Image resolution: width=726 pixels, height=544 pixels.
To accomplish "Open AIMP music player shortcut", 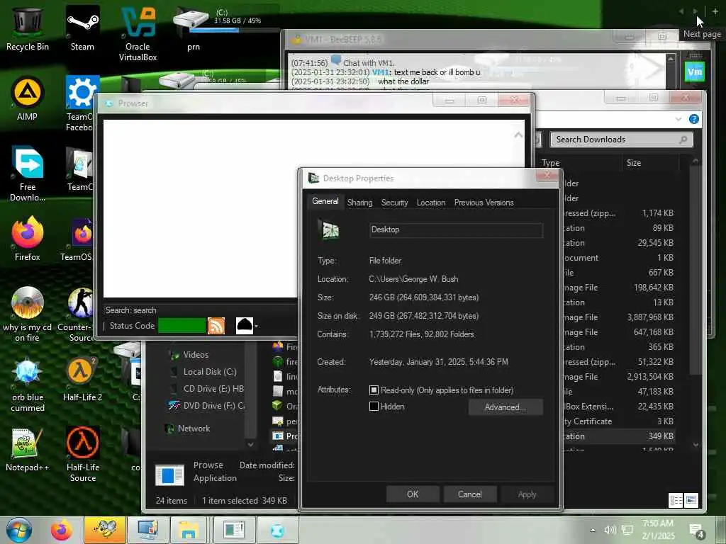I will (28, 98).
